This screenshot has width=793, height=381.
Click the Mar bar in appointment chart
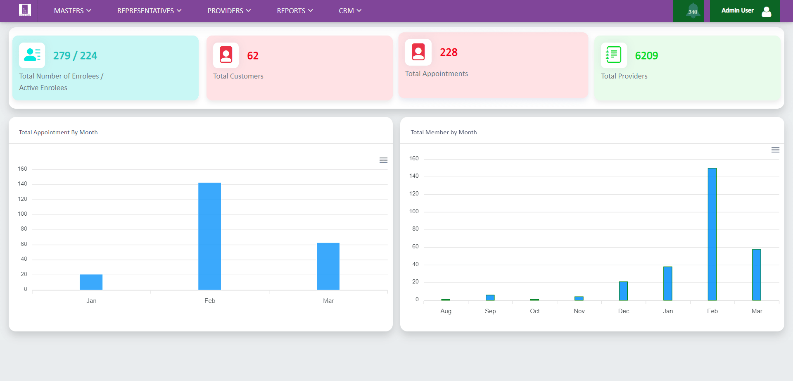(328, 266)
